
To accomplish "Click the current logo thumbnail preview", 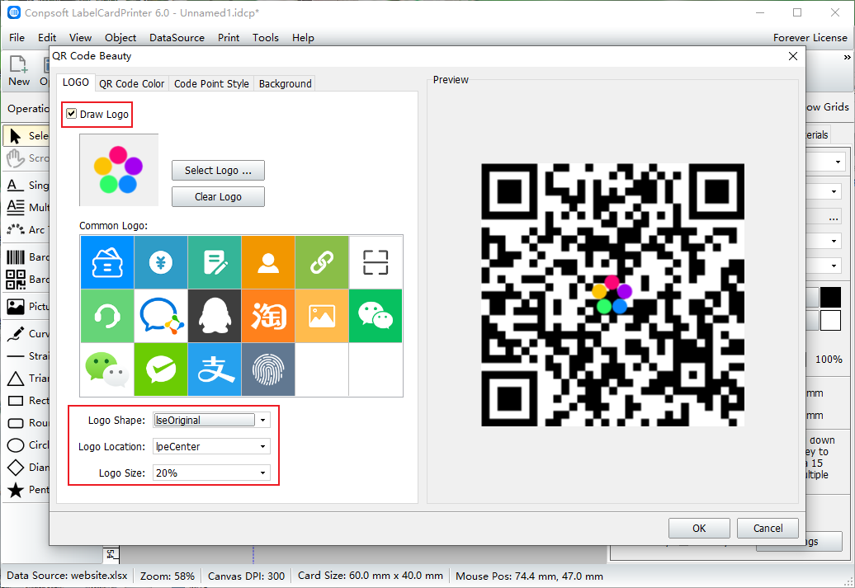I will coord(119,170).
